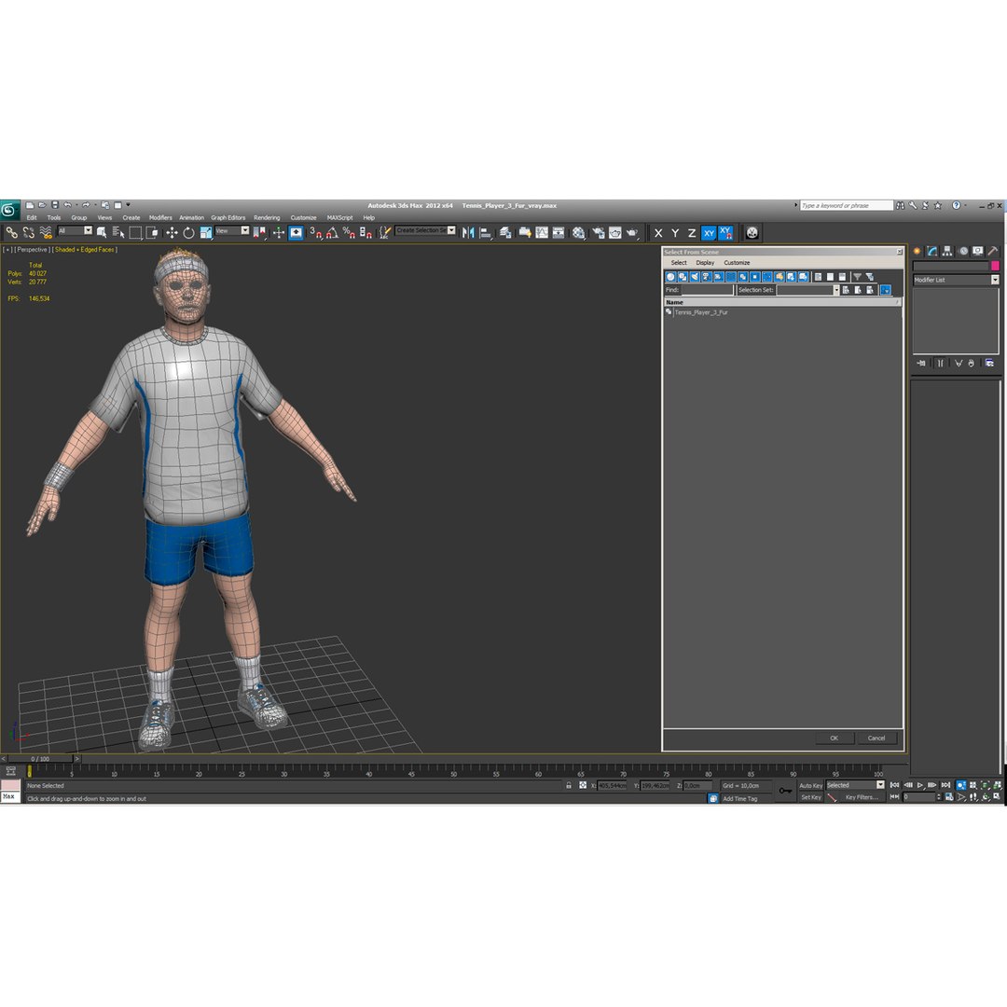
Task: Click OK in Select From Scene dialog
Action: tap(835, 738)
